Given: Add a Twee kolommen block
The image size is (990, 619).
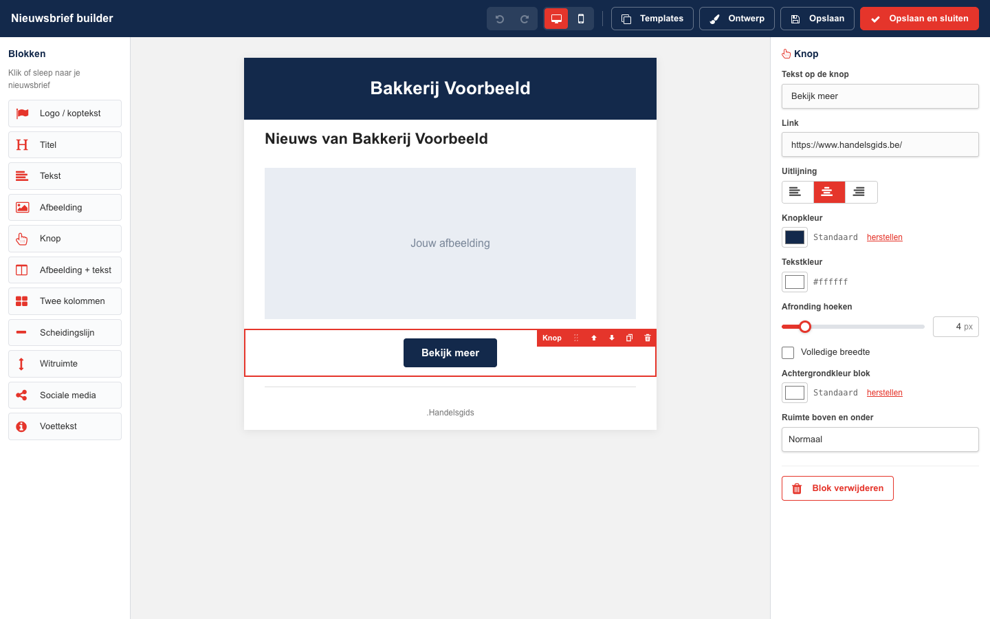Looking at the screenshot, I should 65,301.
